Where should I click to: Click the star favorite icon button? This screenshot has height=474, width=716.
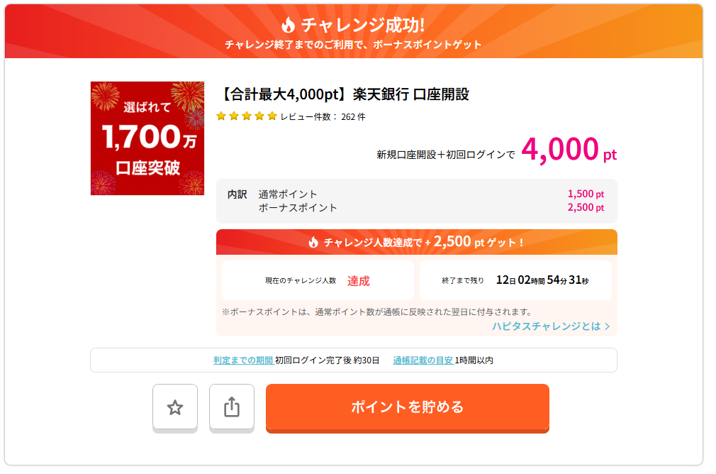click(175, 407)
